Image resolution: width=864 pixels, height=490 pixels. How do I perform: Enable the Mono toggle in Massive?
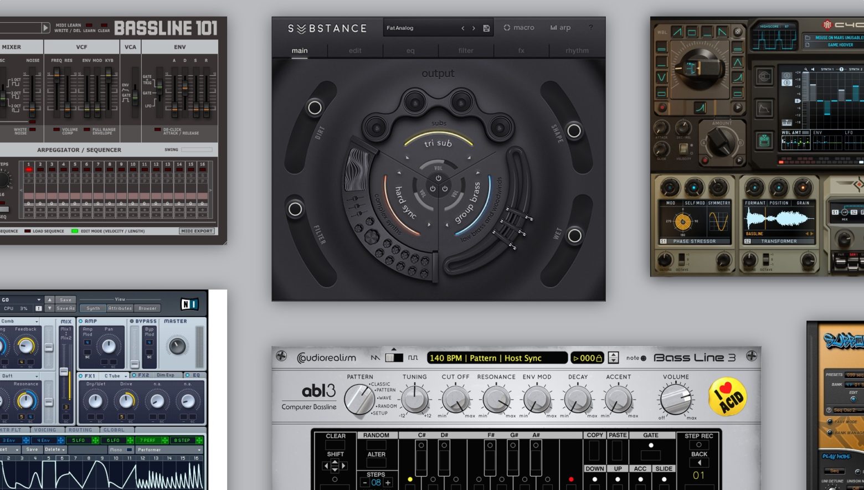click(x=130, y=450)
